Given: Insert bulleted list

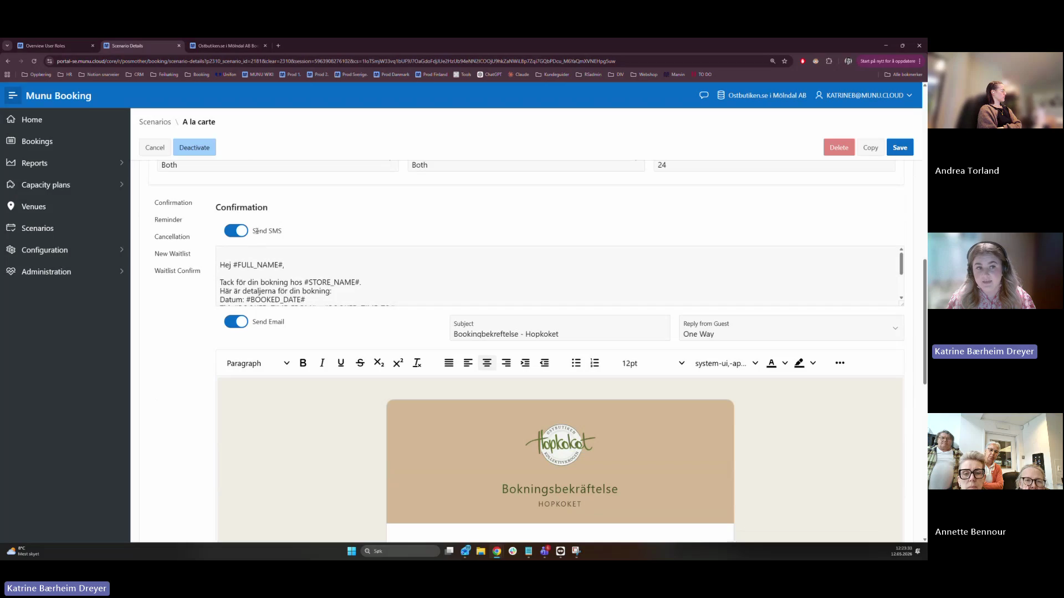Looking at the screenshot, I should click(576, 363).
